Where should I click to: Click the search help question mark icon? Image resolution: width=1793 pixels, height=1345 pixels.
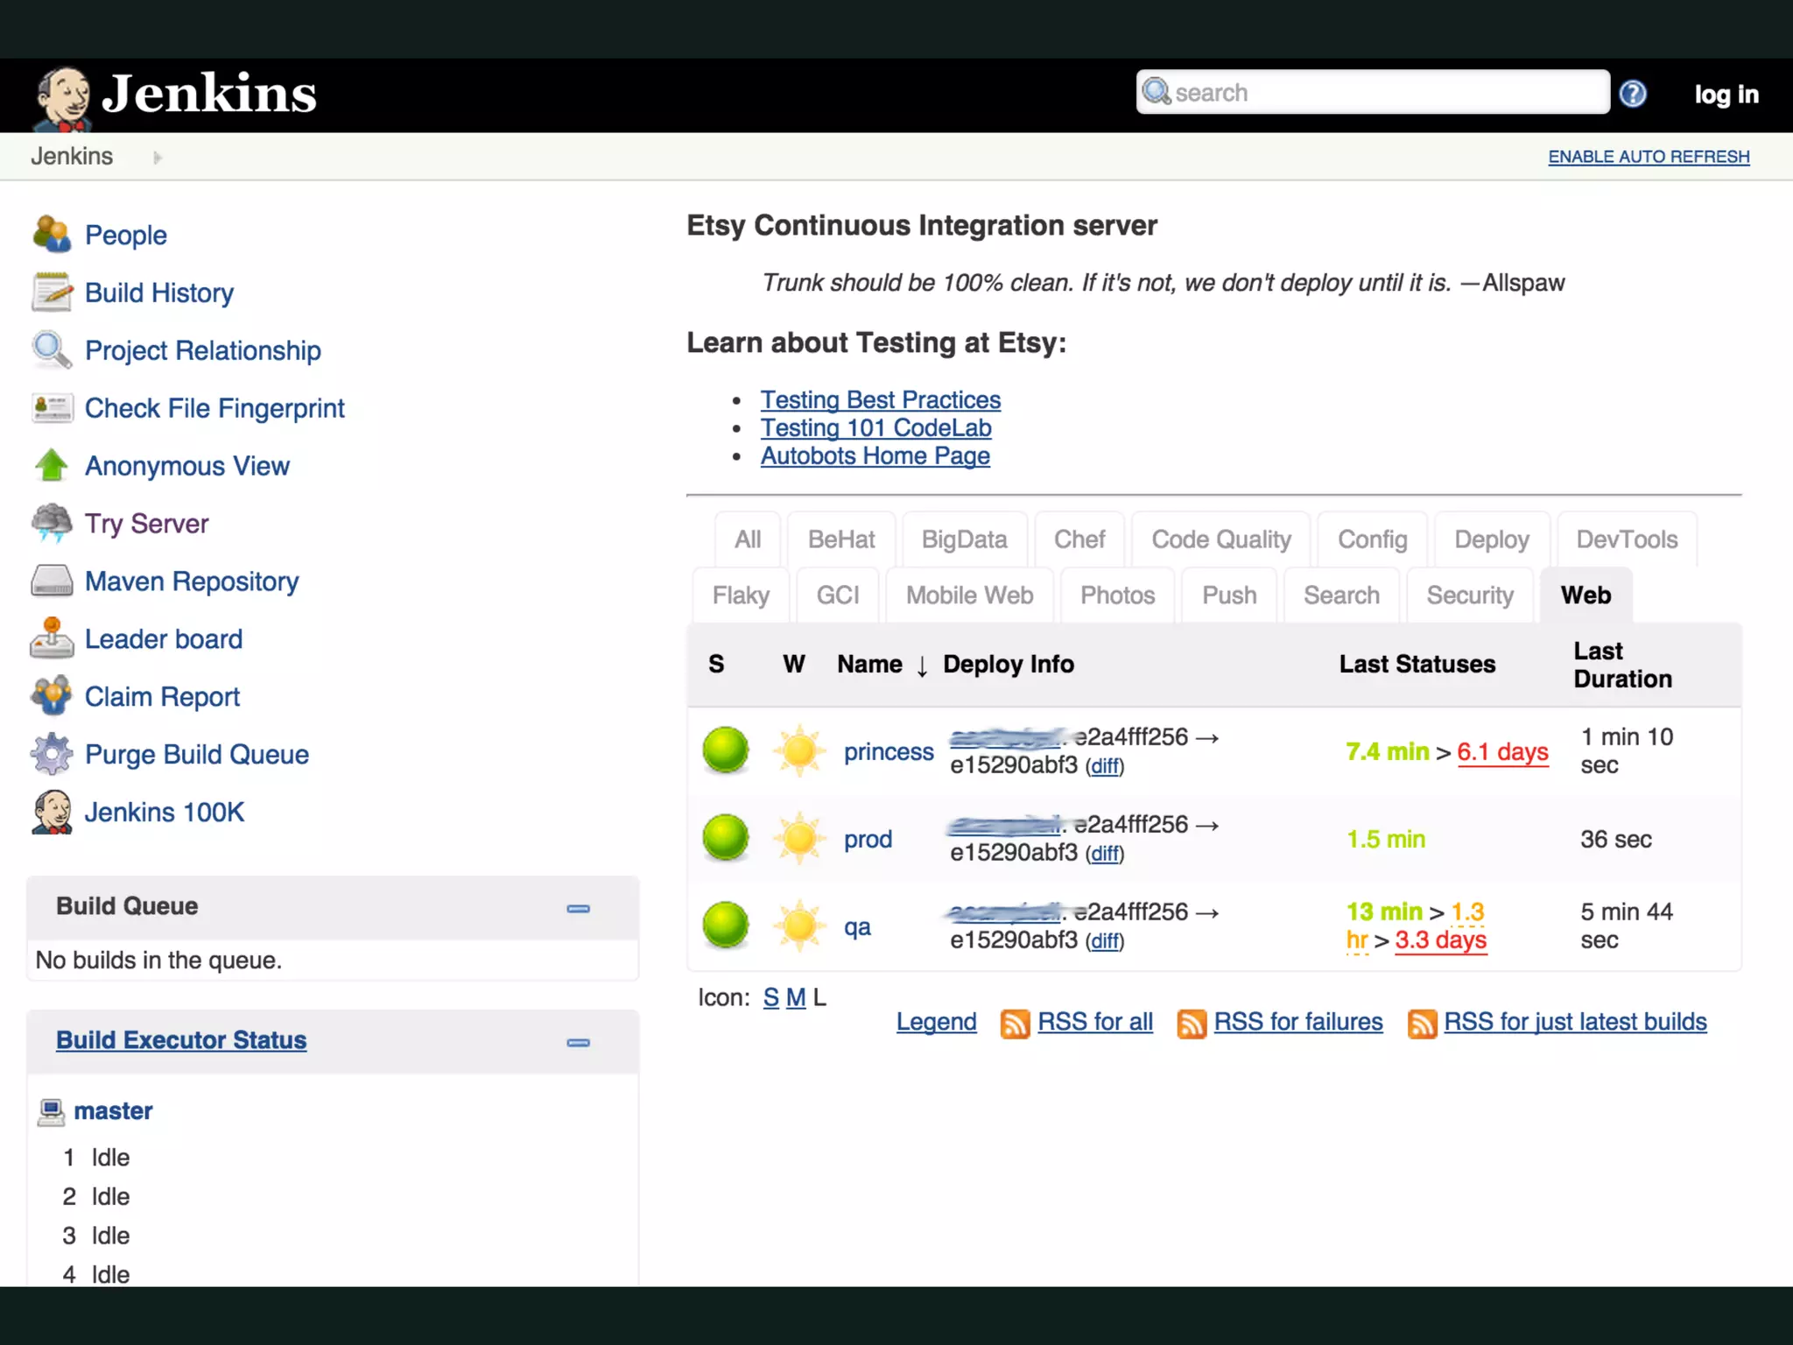coord(1633,94)
